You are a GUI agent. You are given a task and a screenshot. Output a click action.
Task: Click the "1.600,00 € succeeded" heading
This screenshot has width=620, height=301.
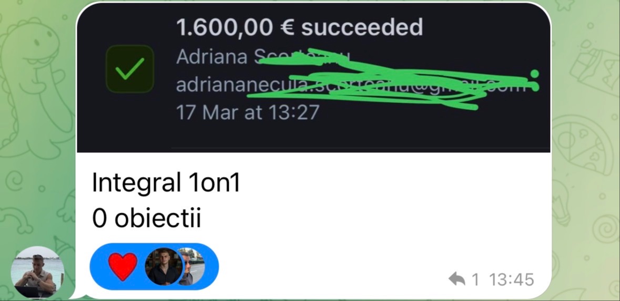pyautogui.click(x=299, y=27)
